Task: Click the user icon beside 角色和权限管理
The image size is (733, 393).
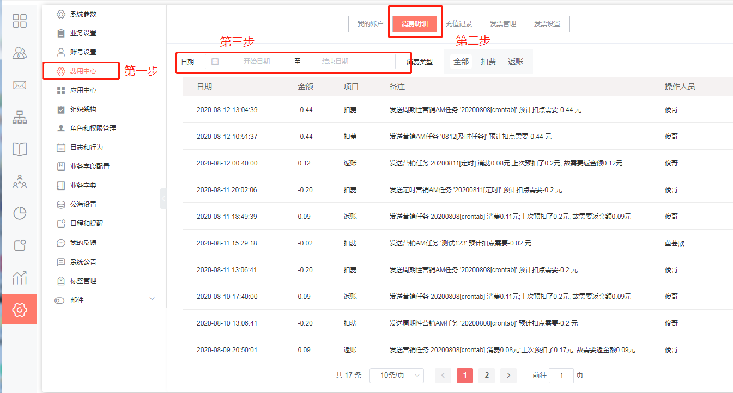Action: (x=61, y=128)
